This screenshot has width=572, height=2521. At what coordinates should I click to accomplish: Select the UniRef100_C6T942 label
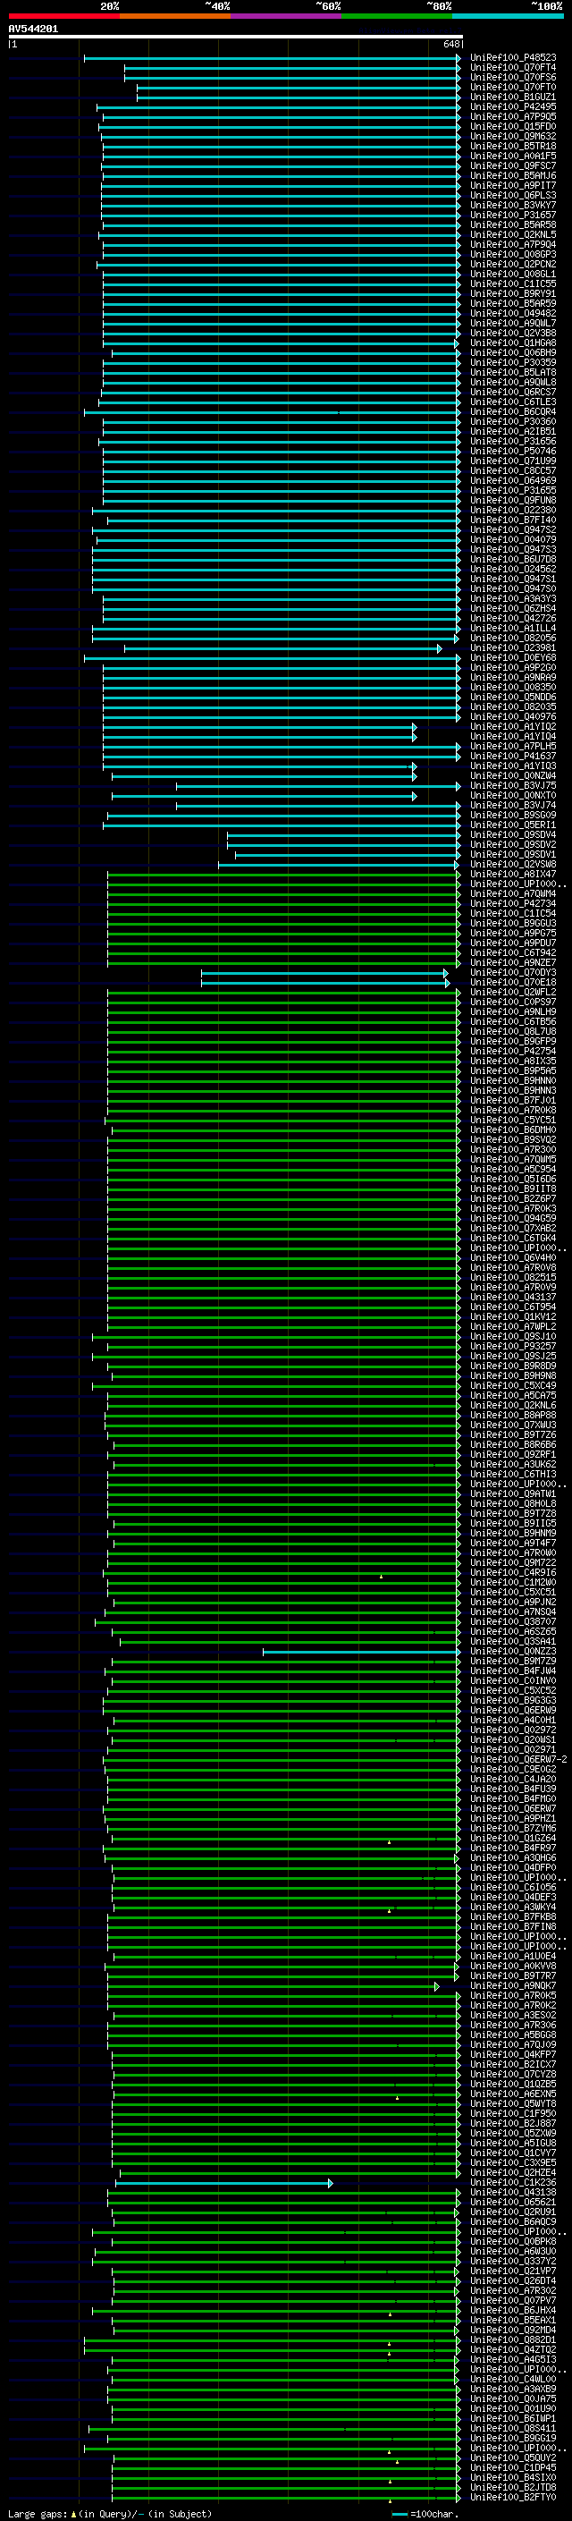pyautogui.click(x=513, y=953)
